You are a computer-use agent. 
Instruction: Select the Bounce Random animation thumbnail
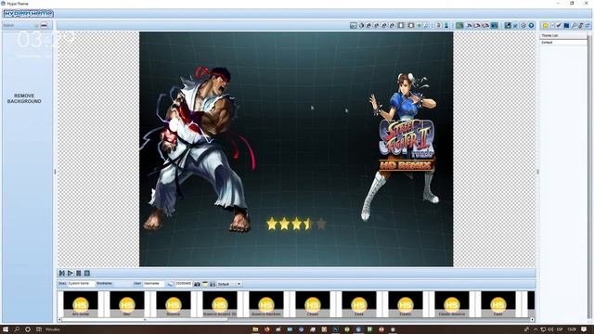266,304
